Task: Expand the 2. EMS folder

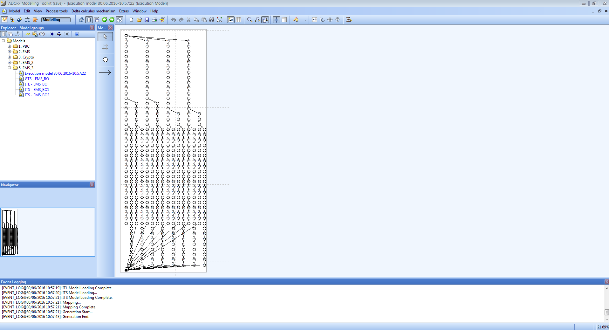Action: [10, 52]
